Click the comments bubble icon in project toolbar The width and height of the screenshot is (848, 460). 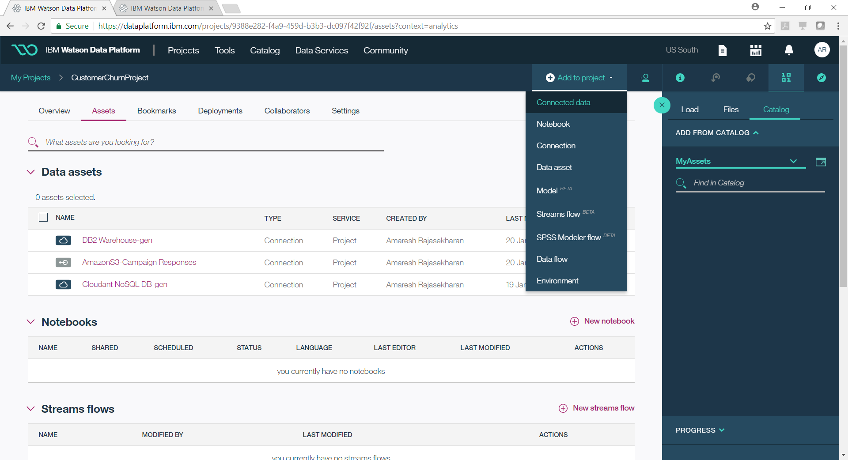pyautogui.click(x=751, y=78)
